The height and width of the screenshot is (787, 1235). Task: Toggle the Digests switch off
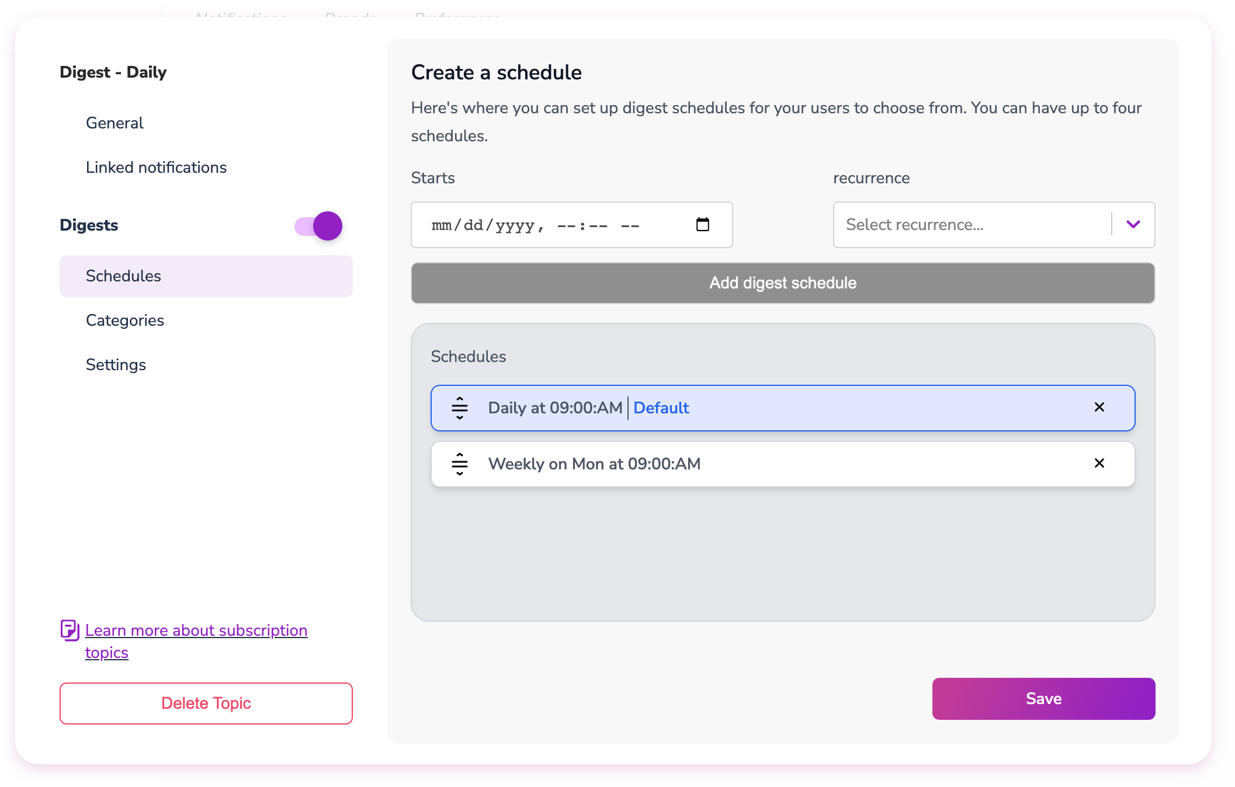[318, 226]
